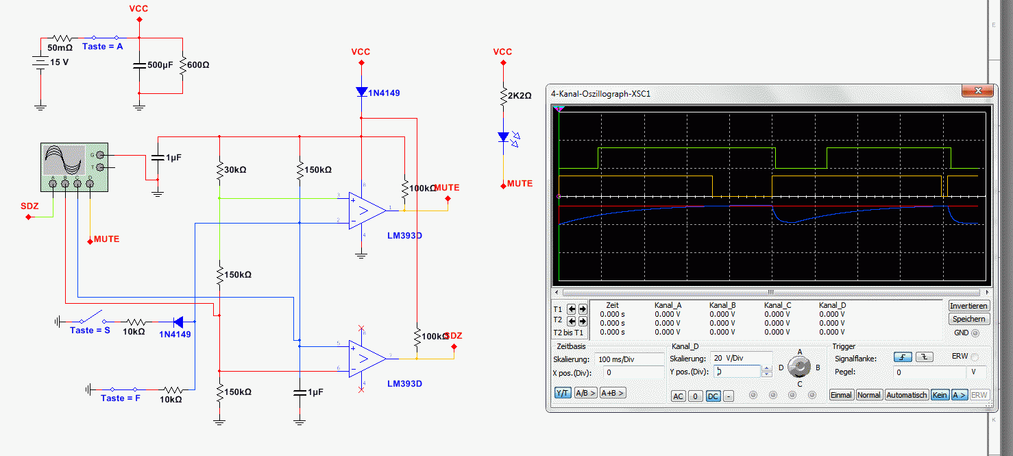1013x456 pixels.
Task: Set trigger mode to Automatisch
Action: pos(907,395)
